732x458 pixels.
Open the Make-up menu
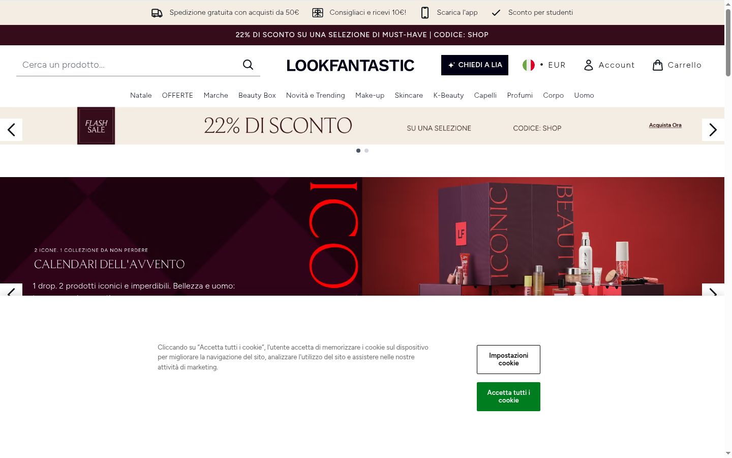370,95
